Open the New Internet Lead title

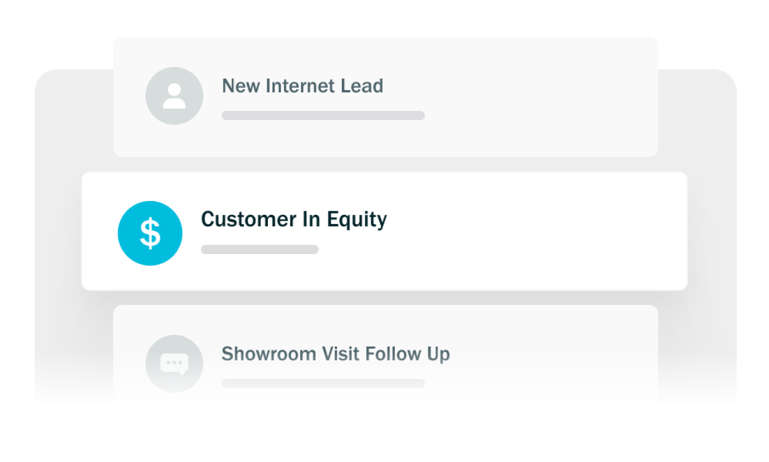point(303,86)
